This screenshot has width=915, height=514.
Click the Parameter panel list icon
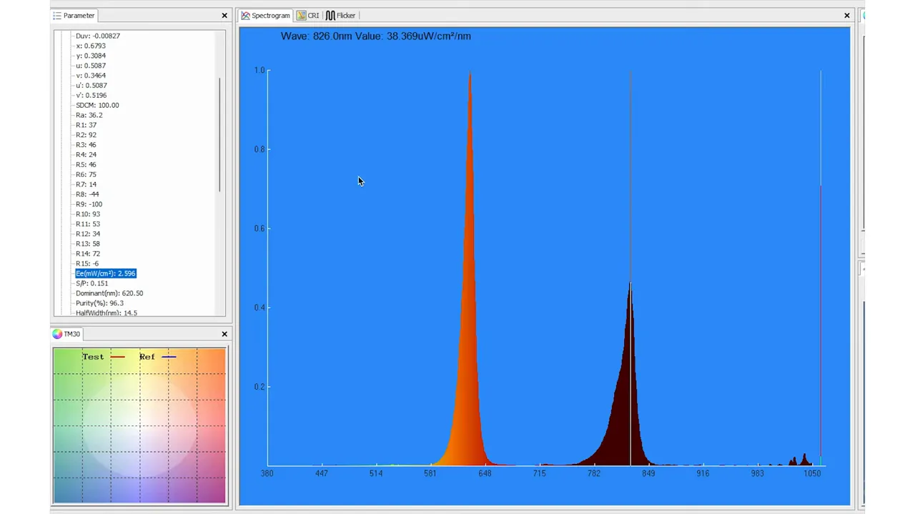coord(57,15)
